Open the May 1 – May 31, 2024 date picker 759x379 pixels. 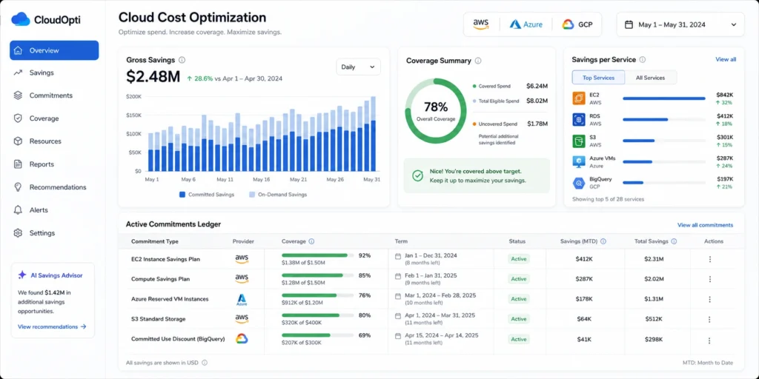(680, 24)
